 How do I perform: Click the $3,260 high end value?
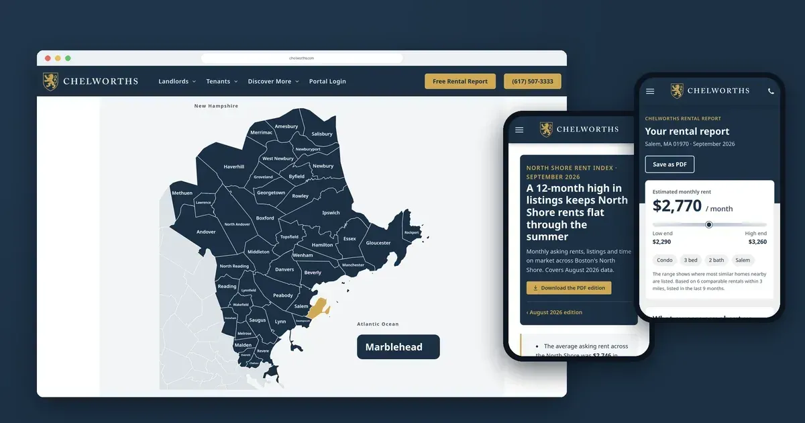click(x=757, y=242)
